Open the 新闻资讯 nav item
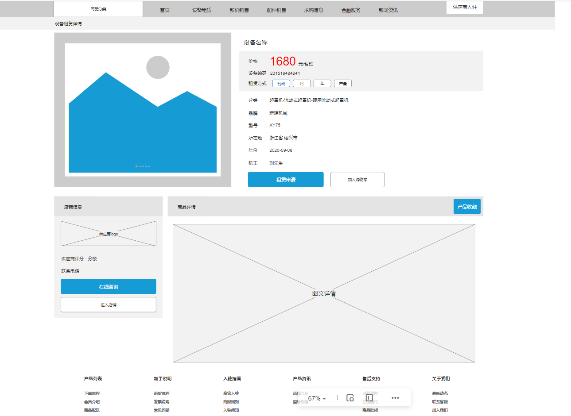 [388, 10]
